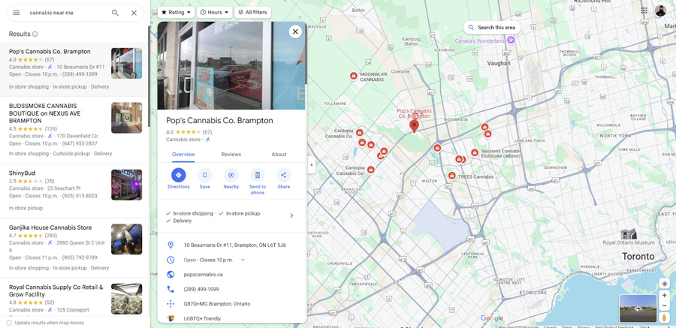Viewport: 676px width, 328px height.
Task: Open All filters
Action: click(252, 13)
